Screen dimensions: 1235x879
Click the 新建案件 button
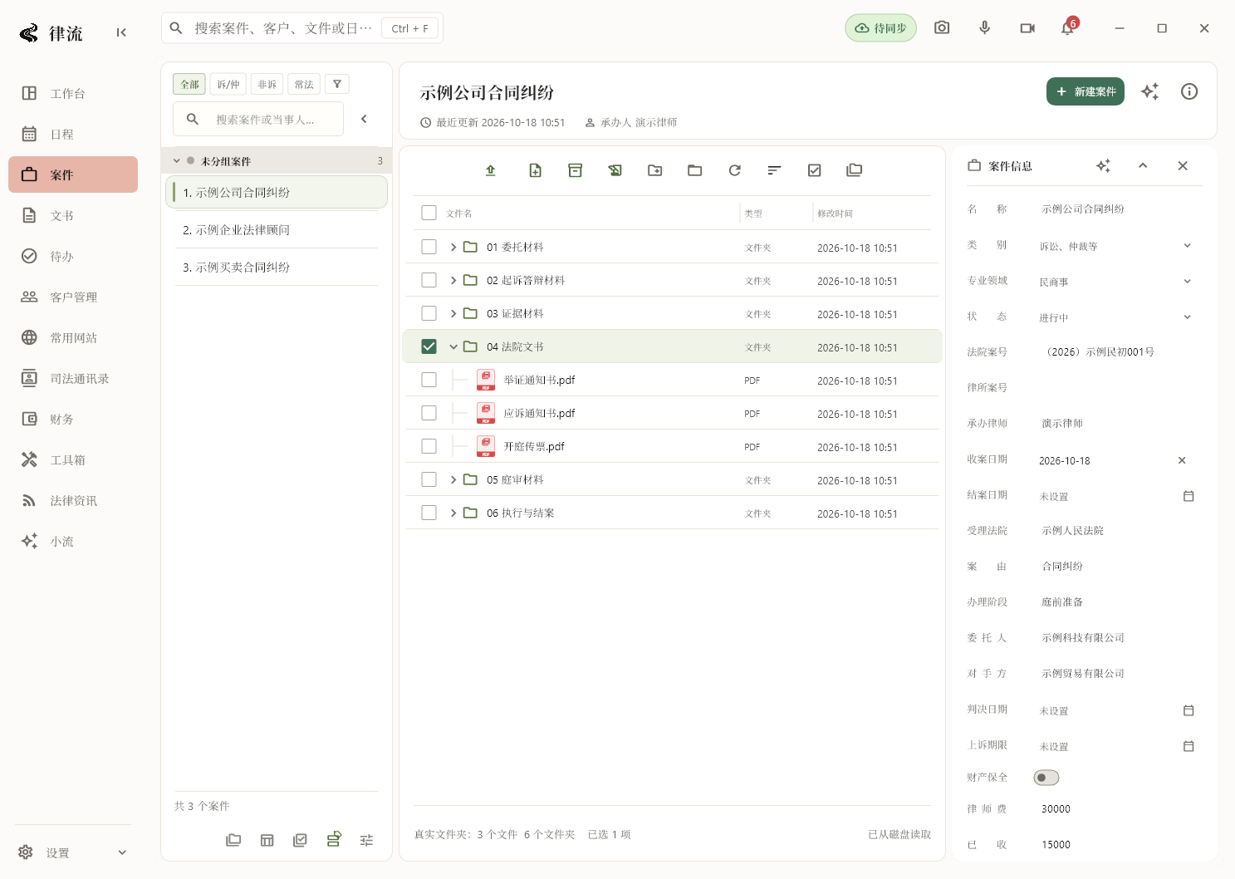point(1086,91)
